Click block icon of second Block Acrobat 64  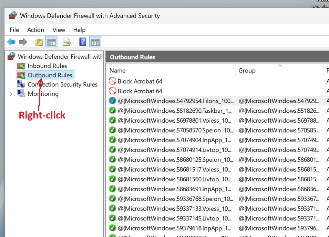pos(112,91)
